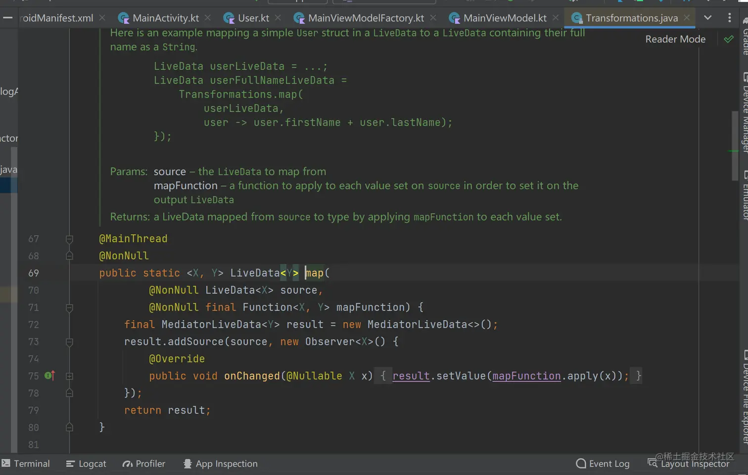The image size is (748, 475).
Task: Show the hidden tabs dropdown list
Action: coord(708,18)
